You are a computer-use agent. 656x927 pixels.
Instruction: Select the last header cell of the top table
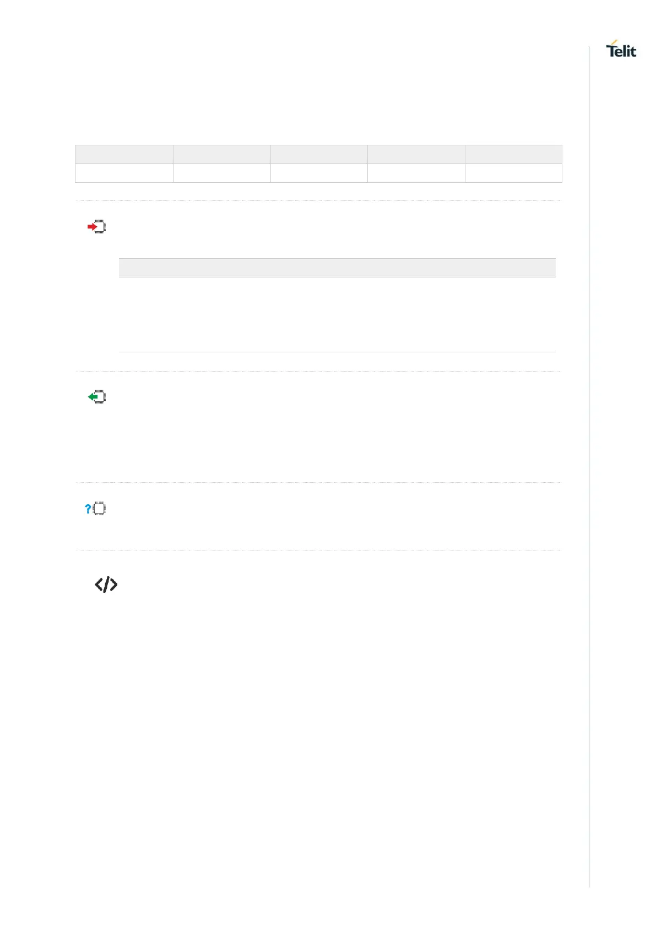tap(513, 154)
